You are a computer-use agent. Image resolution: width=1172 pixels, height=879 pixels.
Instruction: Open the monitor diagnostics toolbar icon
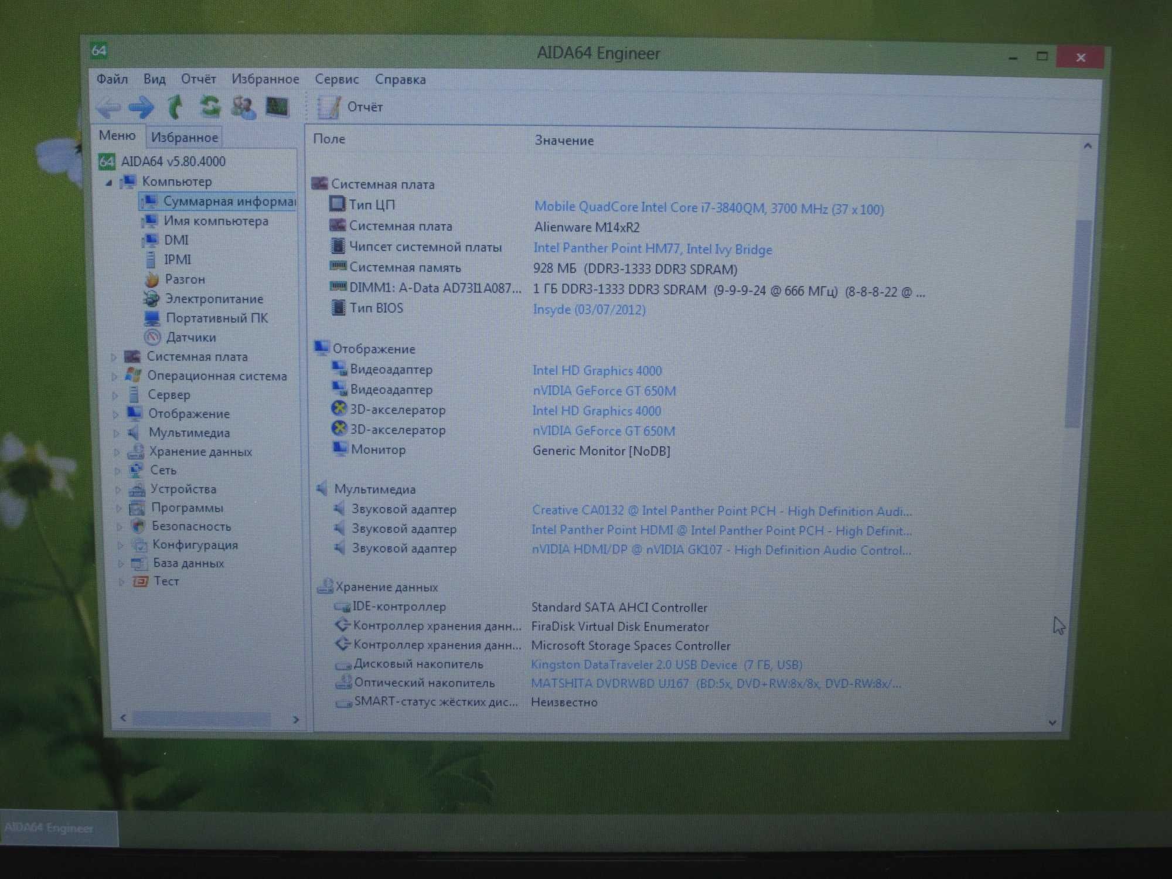coord(277,107)
